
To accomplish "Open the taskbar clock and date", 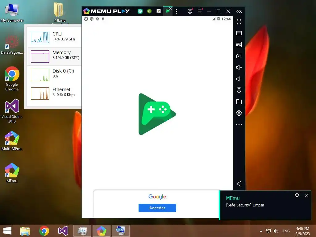I will coord(302,231).
